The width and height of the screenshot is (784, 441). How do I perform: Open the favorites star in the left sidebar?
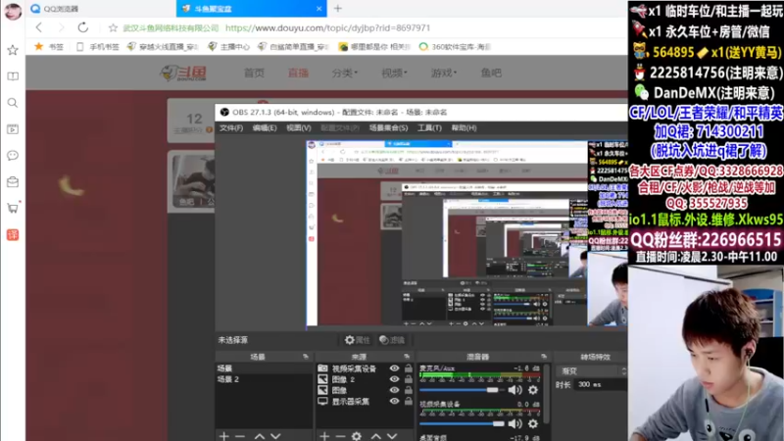[13, 50]
